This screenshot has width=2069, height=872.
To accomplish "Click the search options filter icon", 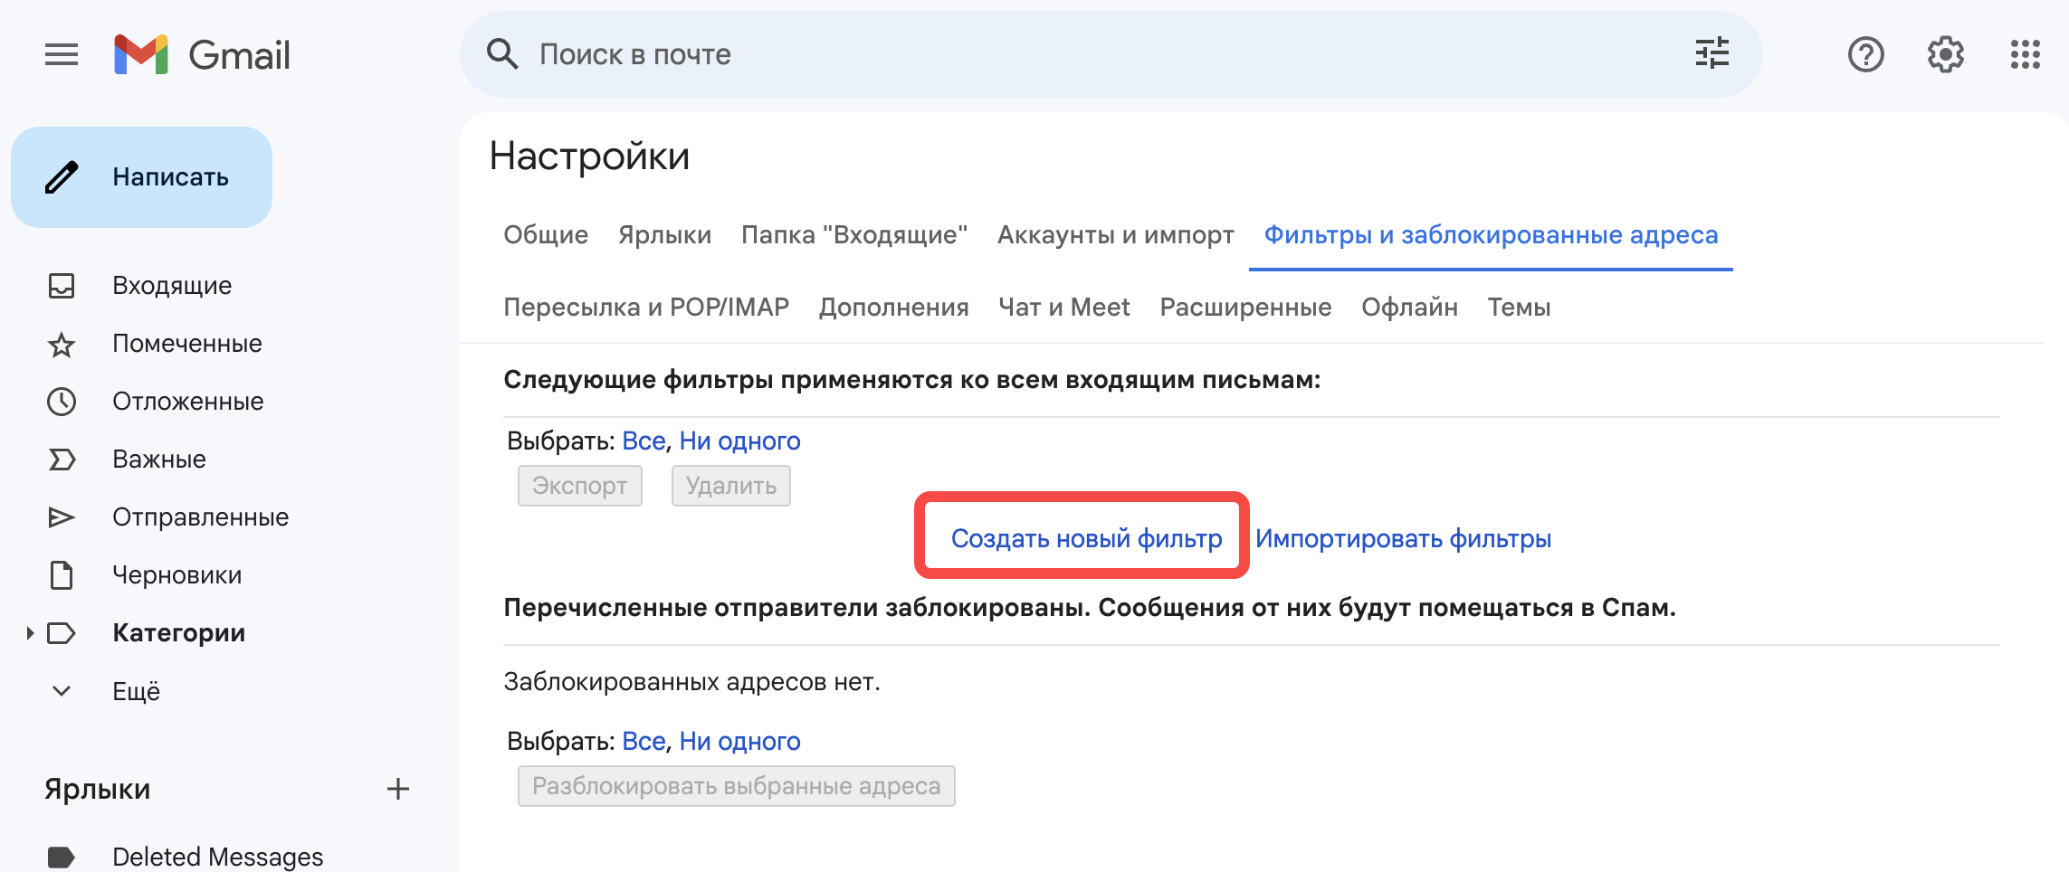I will (1711, 54).
